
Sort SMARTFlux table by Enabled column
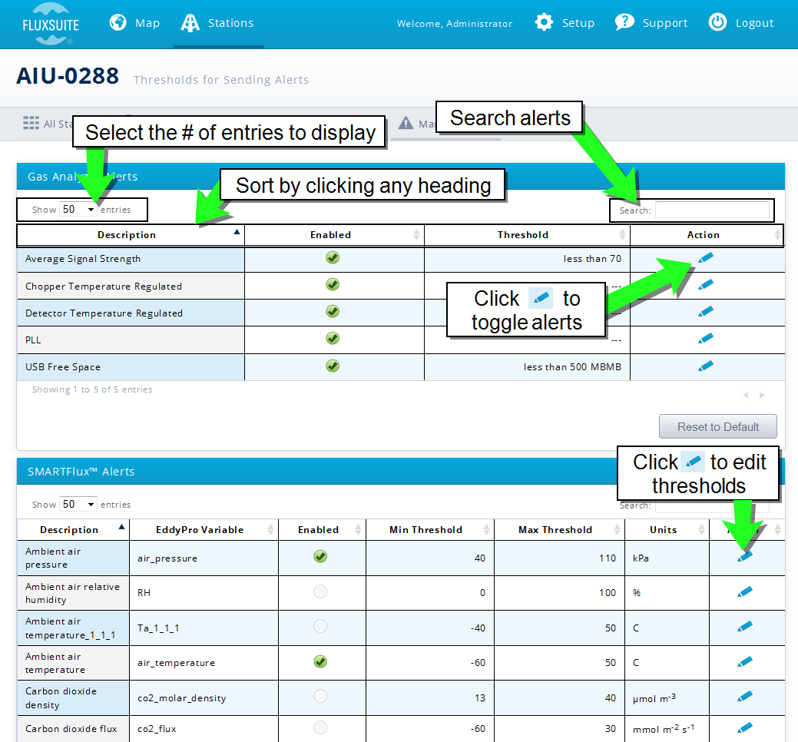pos(322,530)
